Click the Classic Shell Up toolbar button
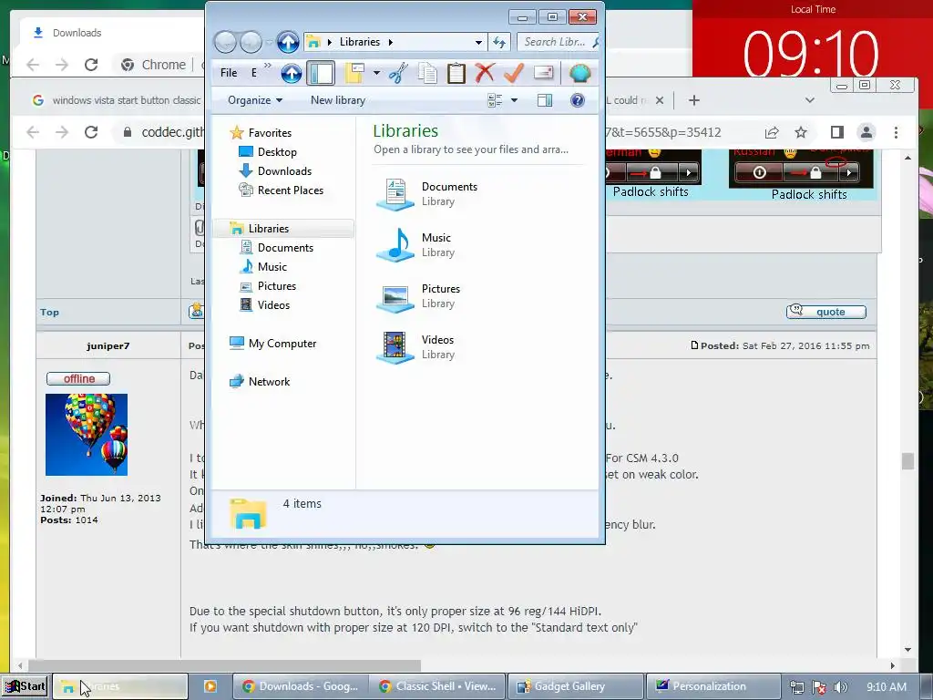933x700 pixels. [x=291, y=73]
